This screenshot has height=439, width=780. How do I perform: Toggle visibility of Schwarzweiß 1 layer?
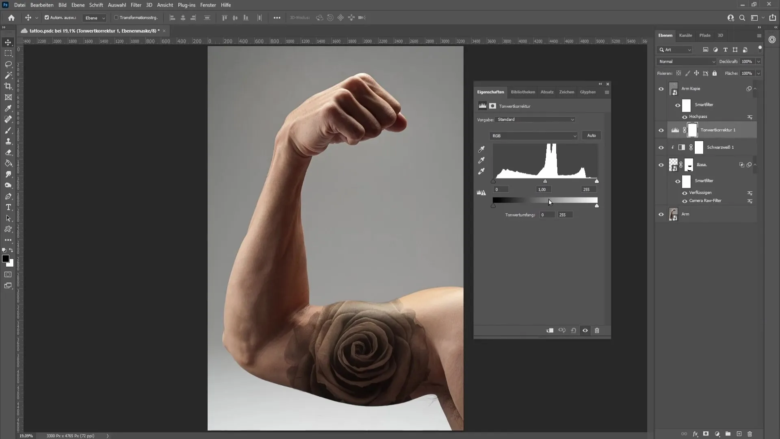click(661, 147)
